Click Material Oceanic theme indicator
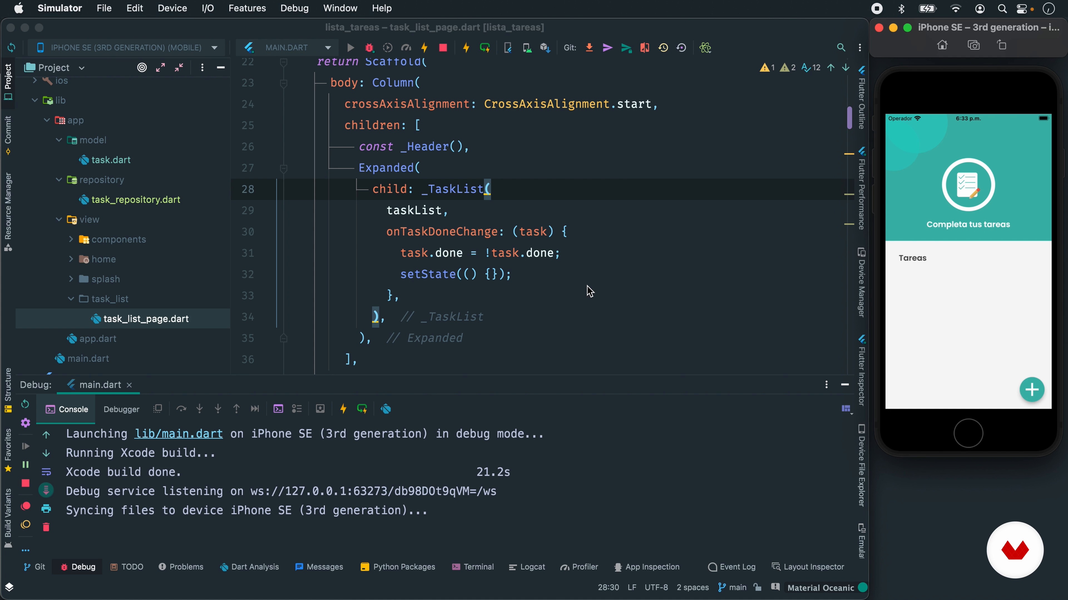The height and width of the screenshot is (600, 1068). point(820,587)
